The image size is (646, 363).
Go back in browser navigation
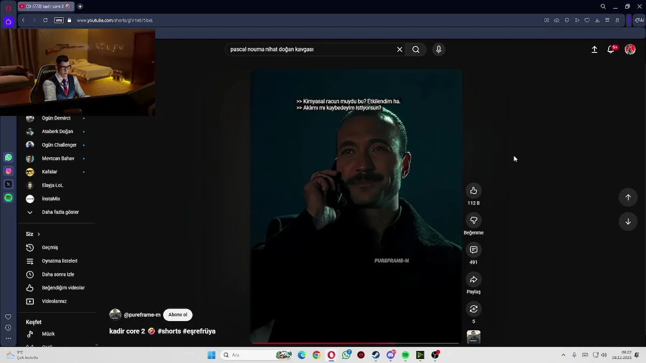tap(23, 20)
